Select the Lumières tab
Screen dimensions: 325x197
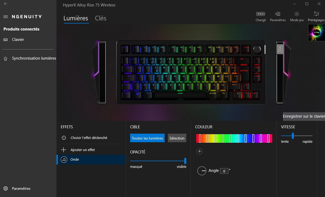pos(76,18)
